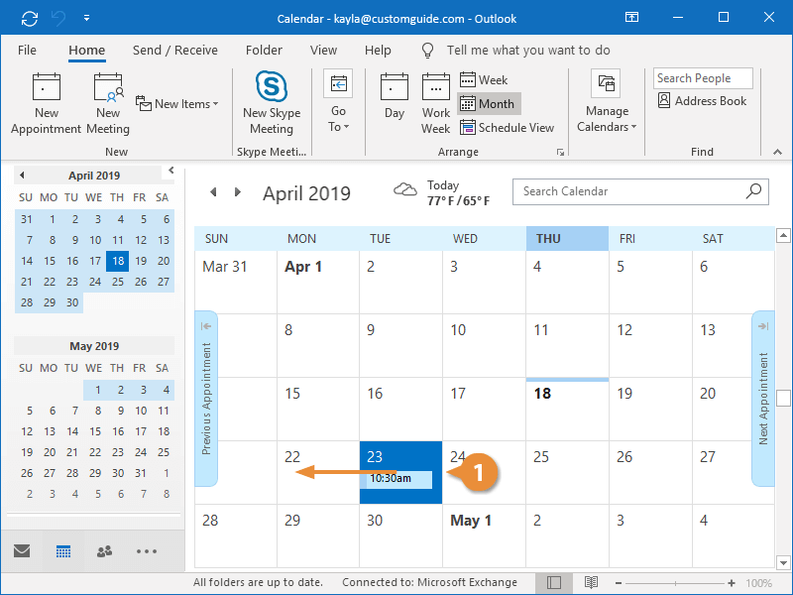Open the Arrange group dialog launcher
The width and height of the screenshot is (793, 595).
560,153
